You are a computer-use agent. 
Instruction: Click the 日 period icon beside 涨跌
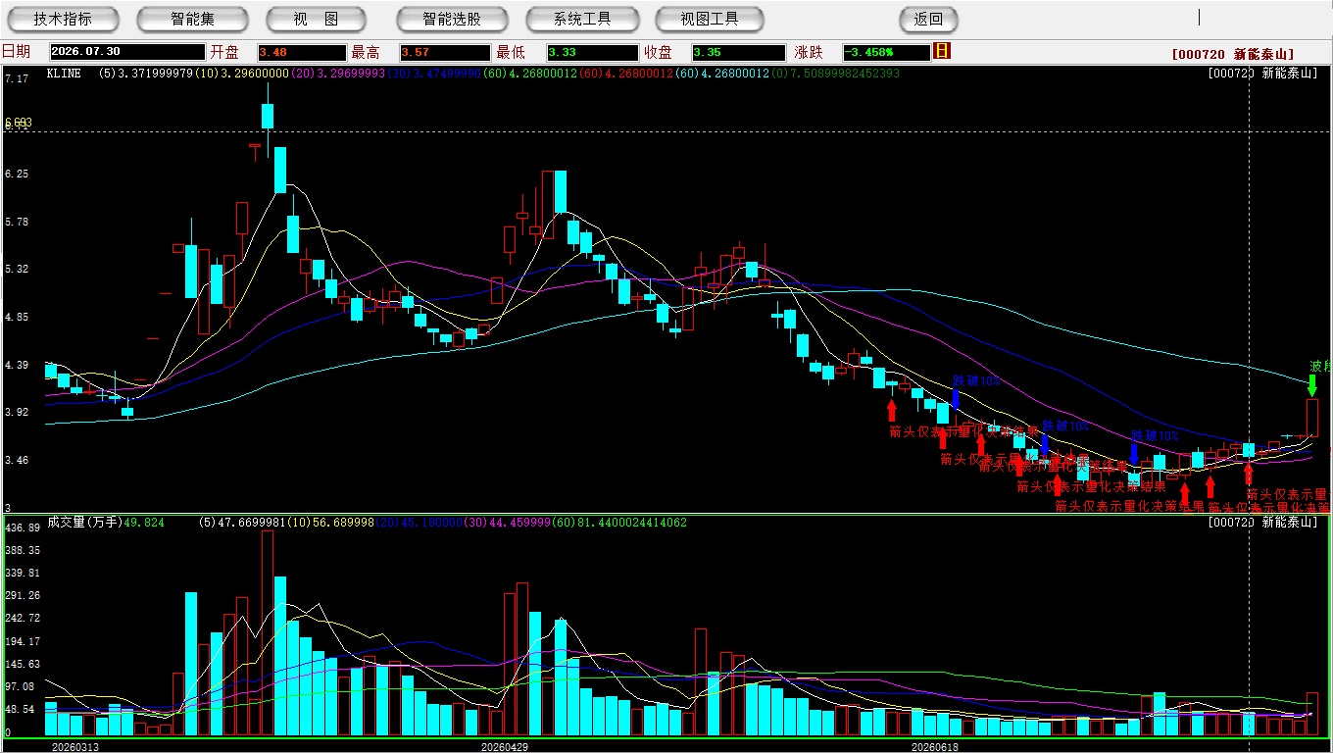pos(942,51)
